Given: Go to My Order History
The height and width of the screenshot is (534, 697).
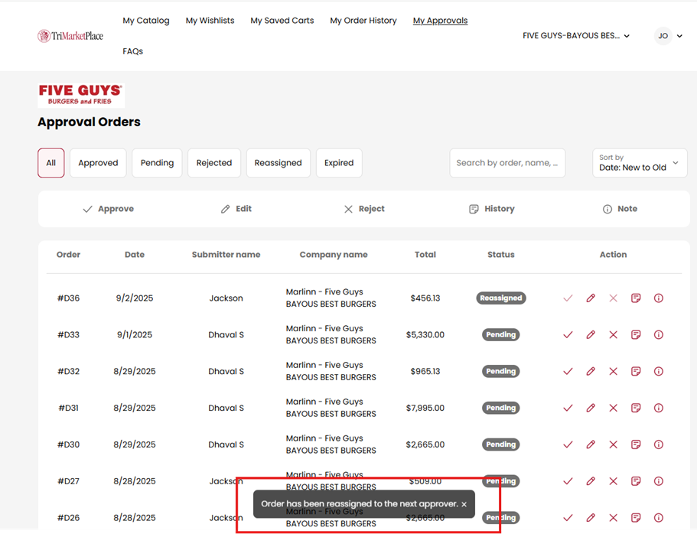Looking at the screenshot, I should pos(363,21).
